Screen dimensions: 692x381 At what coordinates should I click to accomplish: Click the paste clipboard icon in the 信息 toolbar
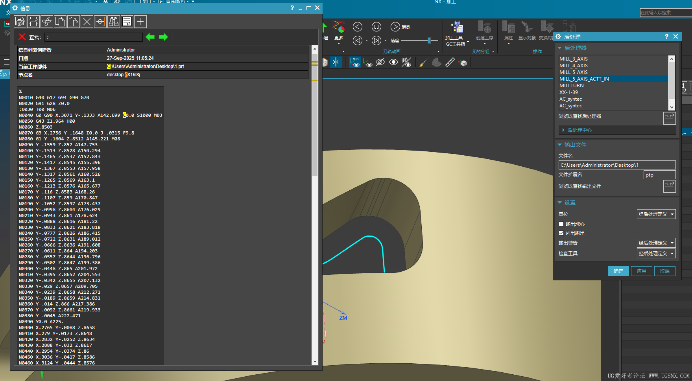pos(74,22)
